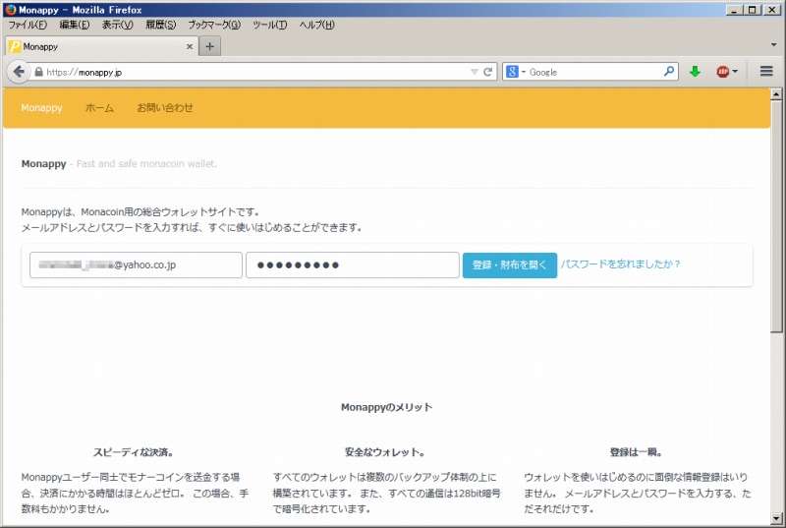The height and width of the screenshot is (528, 786).
Task: Open the ファイル(F) menu
Action: click(28, 25)
